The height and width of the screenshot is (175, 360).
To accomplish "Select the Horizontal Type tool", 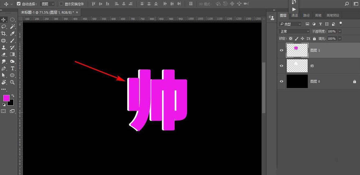I will coord(12,68).
